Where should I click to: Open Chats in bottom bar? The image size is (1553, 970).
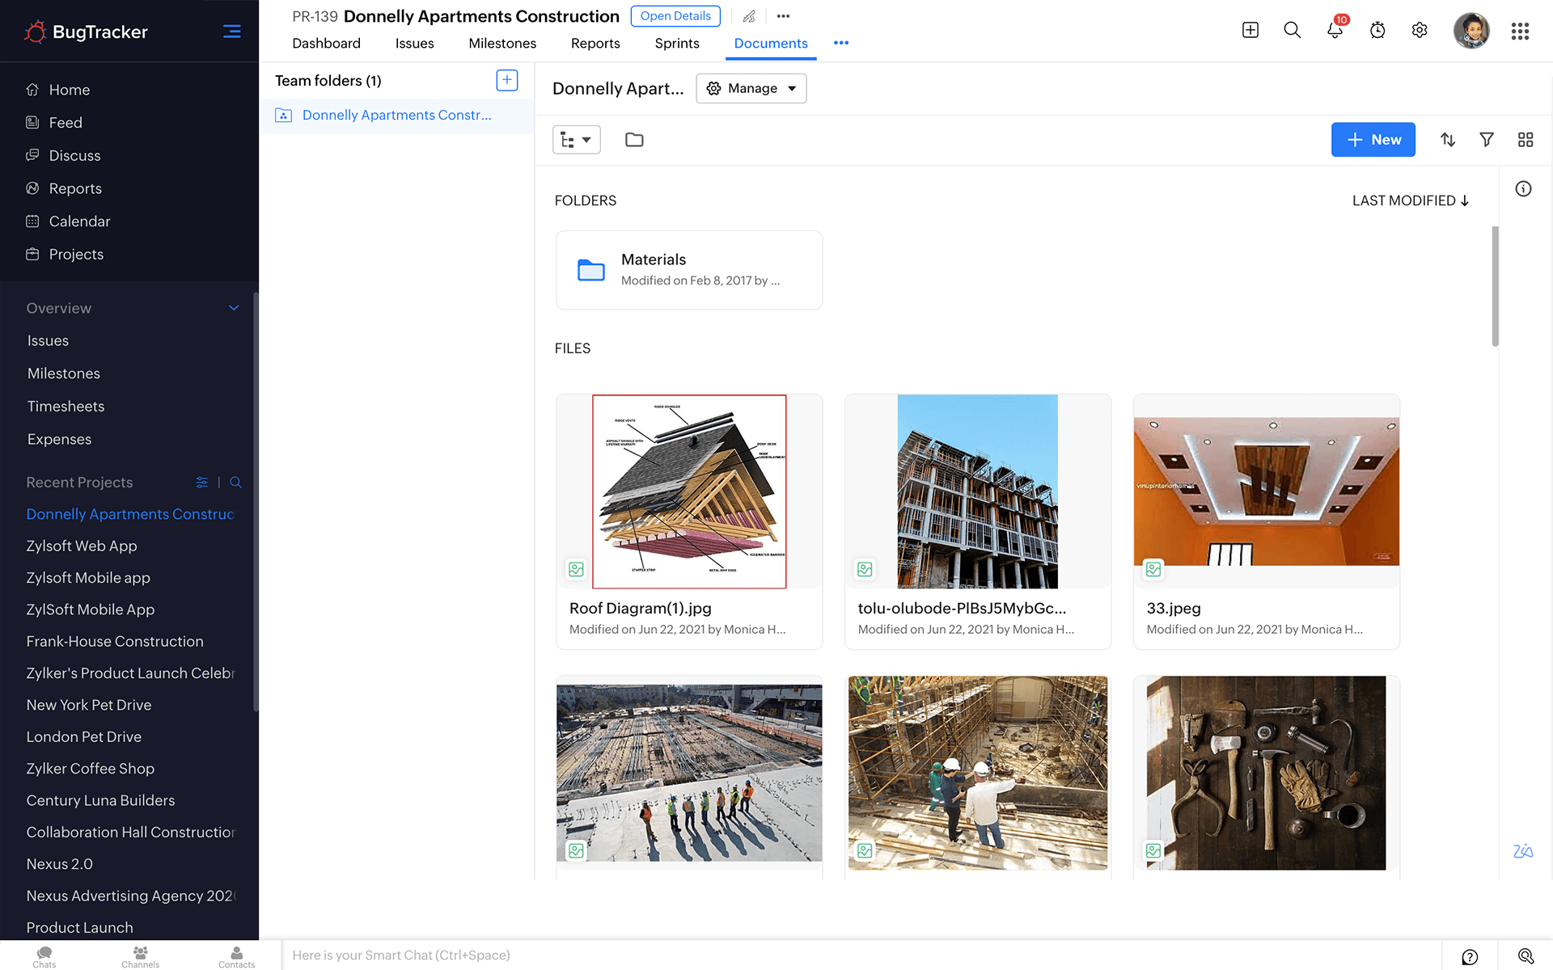pos(44,956)
